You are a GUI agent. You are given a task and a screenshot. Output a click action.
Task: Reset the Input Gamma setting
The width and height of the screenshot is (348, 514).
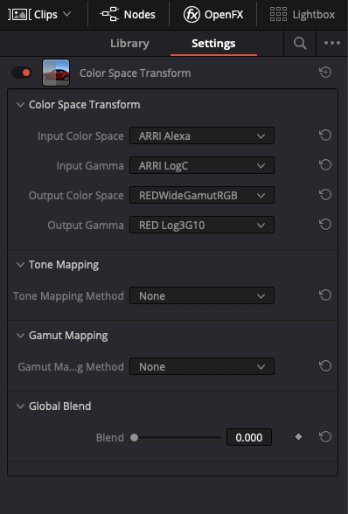point(325,165)
